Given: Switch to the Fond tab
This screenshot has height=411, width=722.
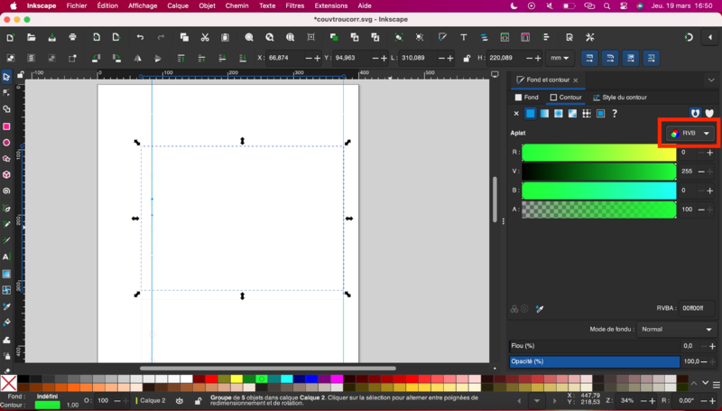Looking at the screenshot, I should pyautogui.click(x=527, y=97).
